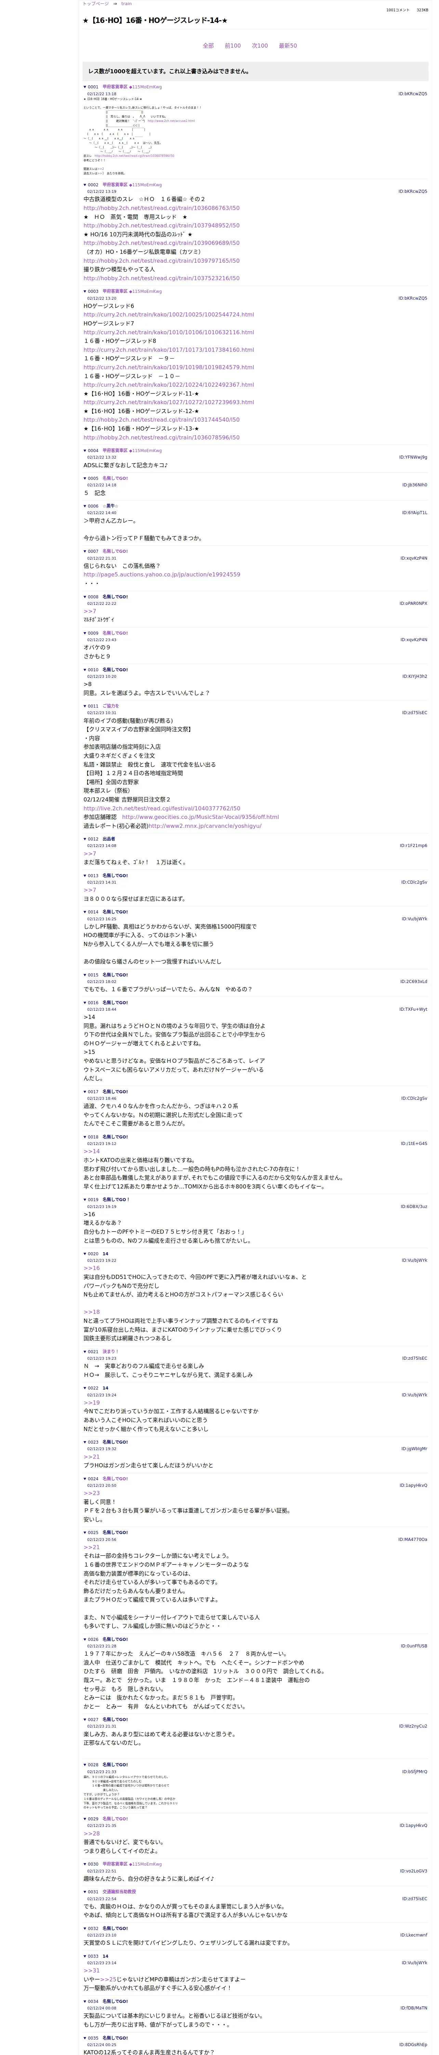This screenshot has width=439, height=2055.
Task: Select poster name 甲府客貨車区 on post 0004
Action: pos(115,451)
